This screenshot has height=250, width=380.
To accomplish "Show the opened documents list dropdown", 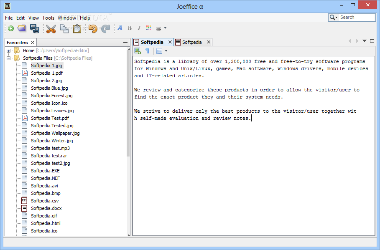I will point(364,41).
